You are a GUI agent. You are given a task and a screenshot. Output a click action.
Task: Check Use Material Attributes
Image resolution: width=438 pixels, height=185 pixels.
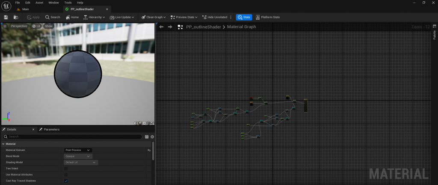pos(66,175)
